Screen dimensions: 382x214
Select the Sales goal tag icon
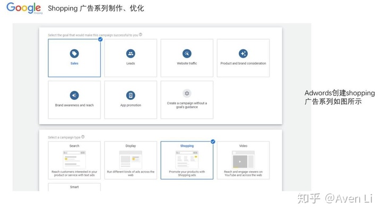(x=74, y=53)
